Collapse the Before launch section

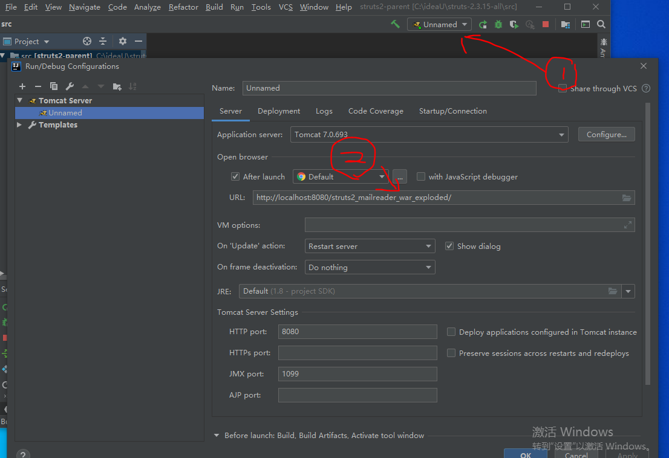(x=217, y=436)
